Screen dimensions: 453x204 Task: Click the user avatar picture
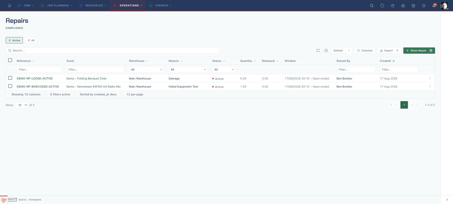click(444, 5)
